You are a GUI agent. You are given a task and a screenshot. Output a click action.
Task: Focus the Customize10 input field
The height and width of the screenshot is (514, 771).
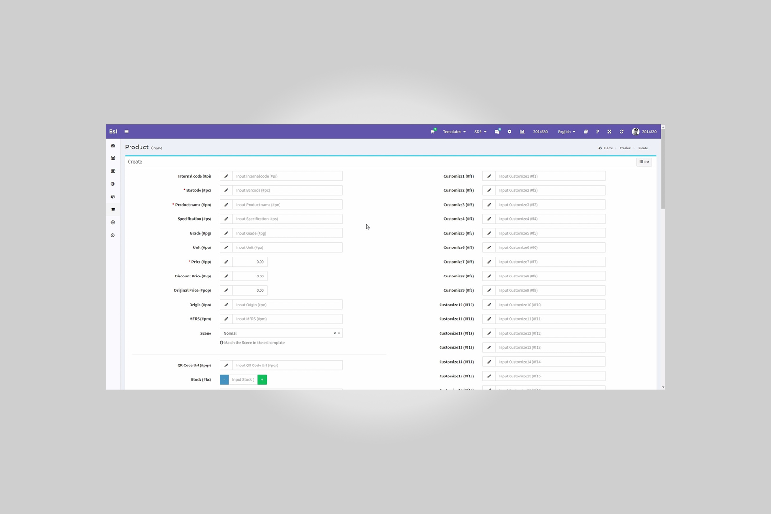(x=550, y=305)
